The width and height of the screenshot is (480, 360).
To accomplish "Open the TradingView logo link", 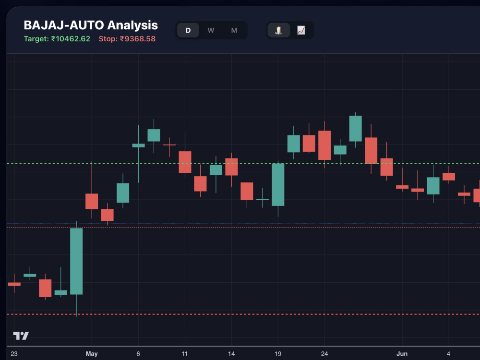I will point(21,336).
